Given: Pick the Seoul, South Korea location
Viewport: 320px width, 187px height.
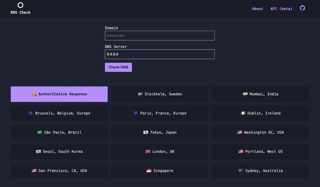Looking at the screenshot, I should point(59,152).
